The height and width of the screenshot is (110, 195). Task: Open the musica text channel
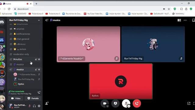[25, 64]
